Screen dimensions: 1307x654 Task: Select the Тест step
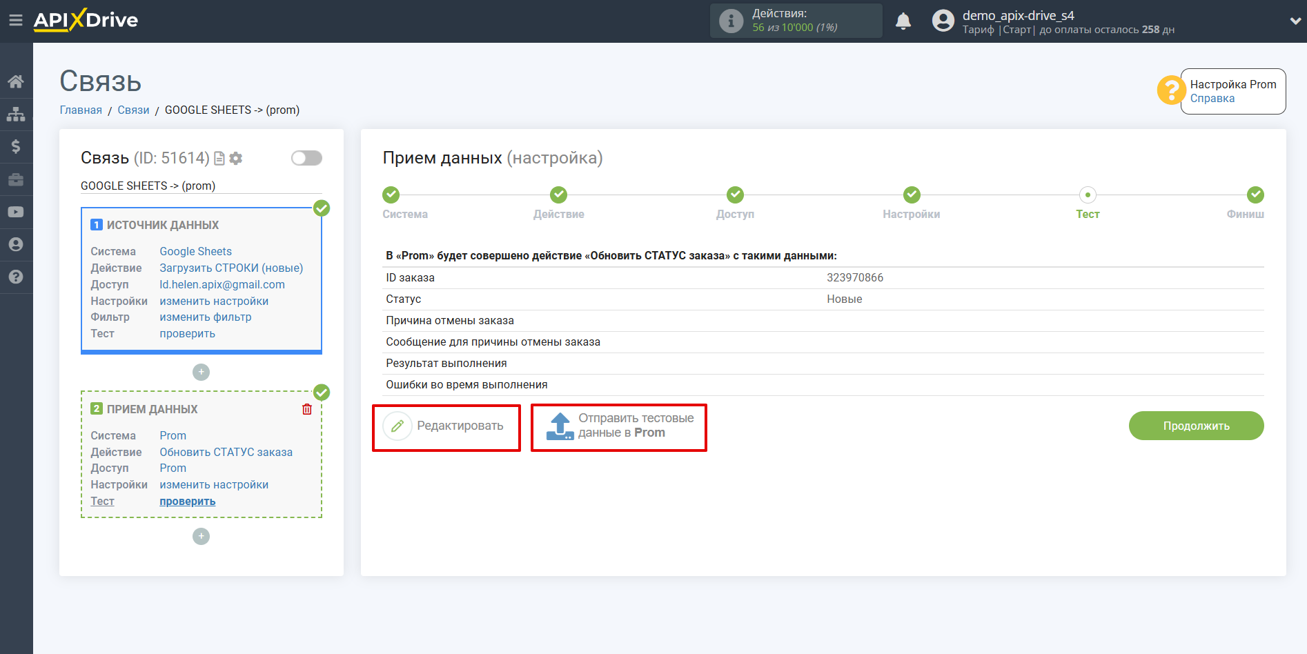tap(1088, 195)
